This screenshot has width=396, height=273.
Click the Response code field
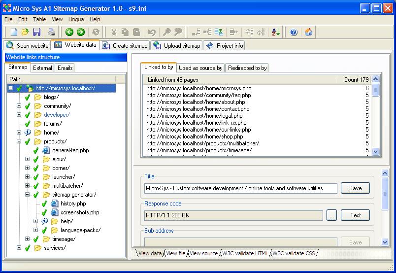pyautogui.click(x=233, y=215)
